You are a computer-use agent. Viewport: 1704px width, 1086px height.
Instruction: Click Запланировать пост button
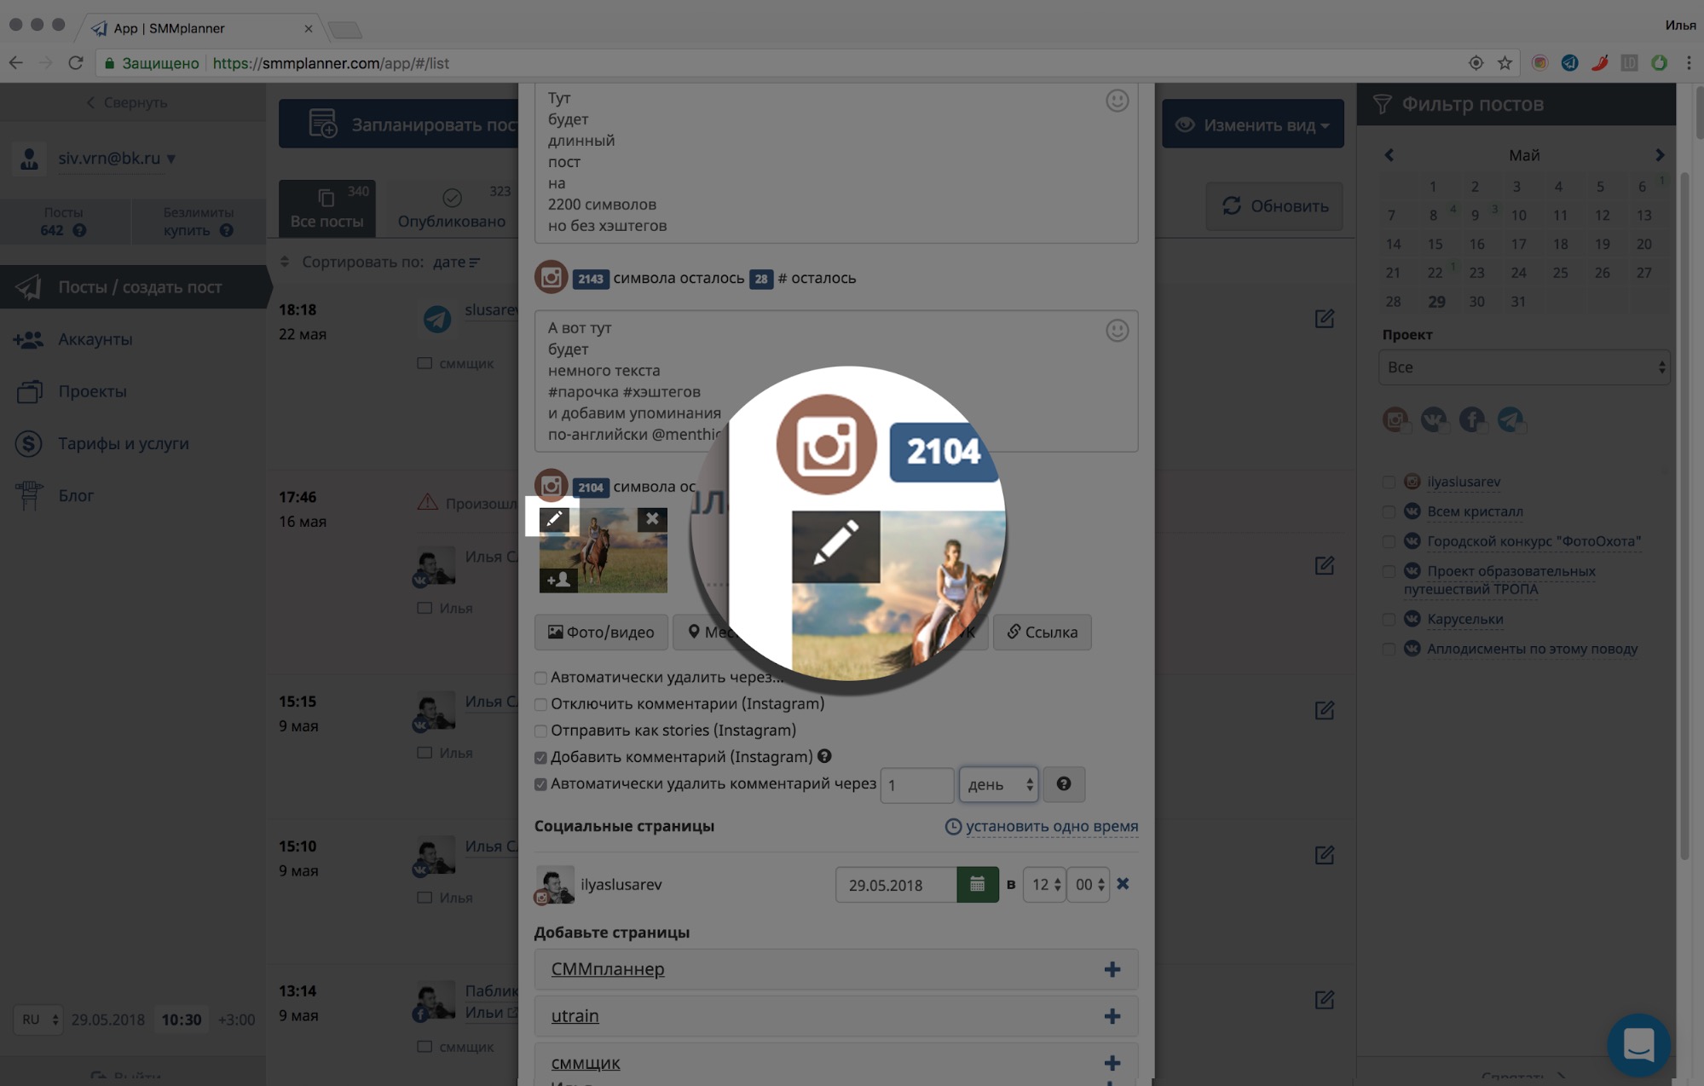point(399,124)
